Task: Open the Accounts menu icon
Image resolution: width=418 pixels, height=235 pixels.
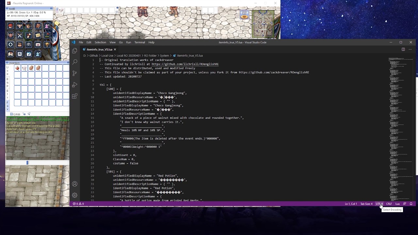Action: click(75, 184)
